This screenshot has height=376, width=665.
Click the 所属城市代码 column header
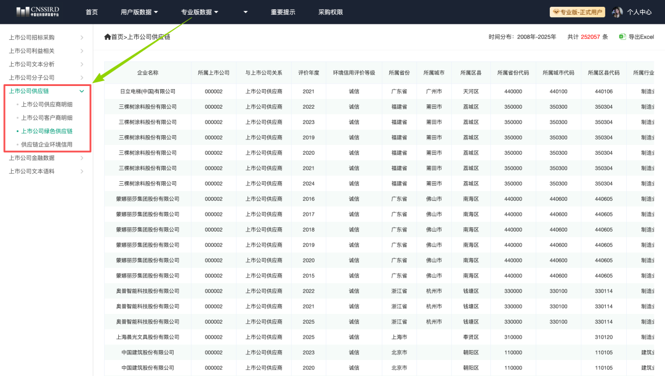click(558, 72)
